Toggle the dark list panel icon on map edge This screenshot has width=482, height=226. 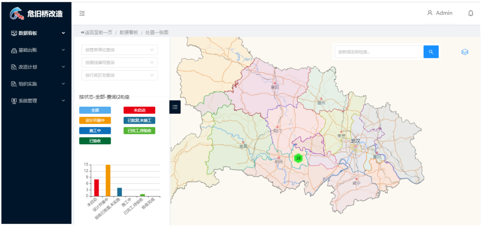coord(175,107)
